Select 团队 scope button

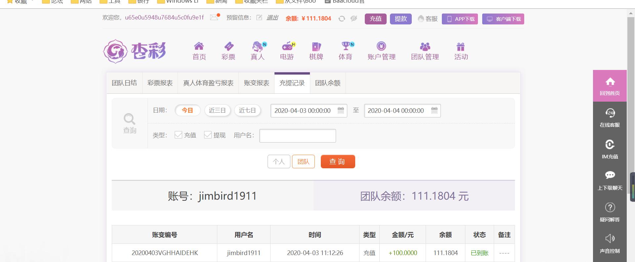pos(303,161)
